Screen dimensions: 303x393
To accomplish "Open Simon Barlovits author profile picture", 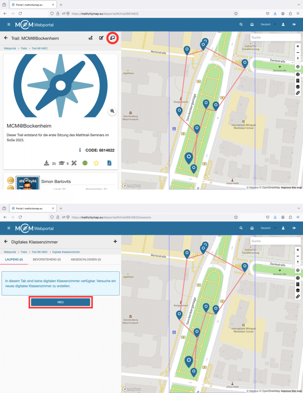I will tap(28, 183).
